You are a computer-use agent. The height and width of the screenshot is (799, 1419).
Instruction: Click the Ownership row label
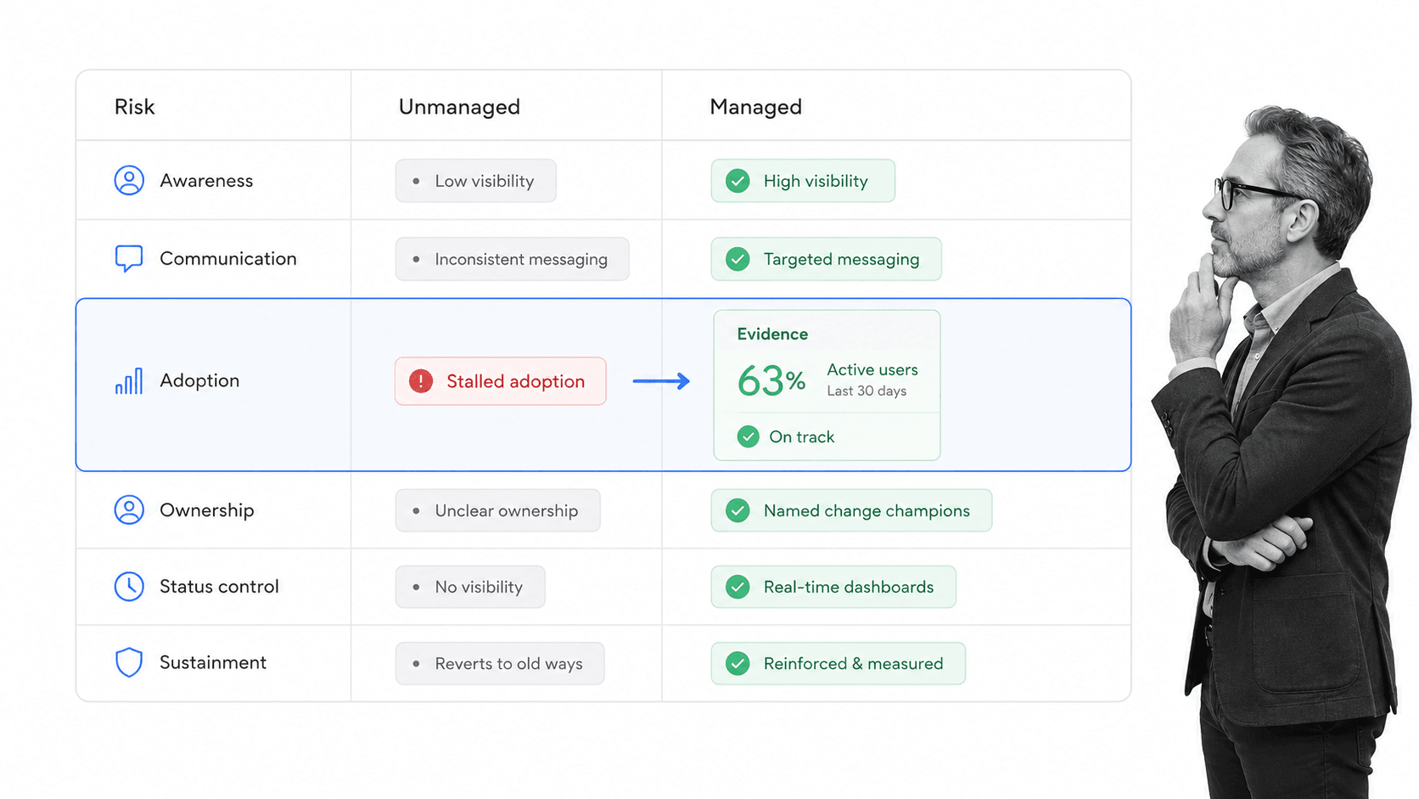click(207, 510)
